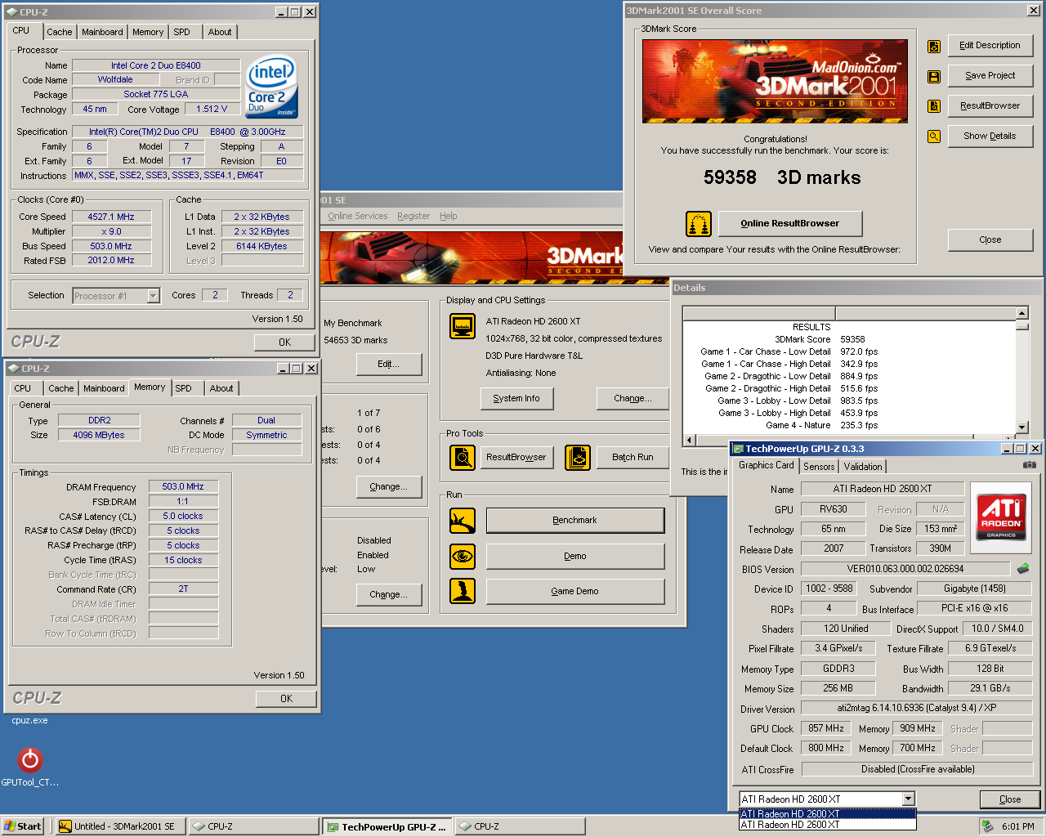Open the GPU selector dropdown arrow
1046x837 pixels.
click(909, 799)
